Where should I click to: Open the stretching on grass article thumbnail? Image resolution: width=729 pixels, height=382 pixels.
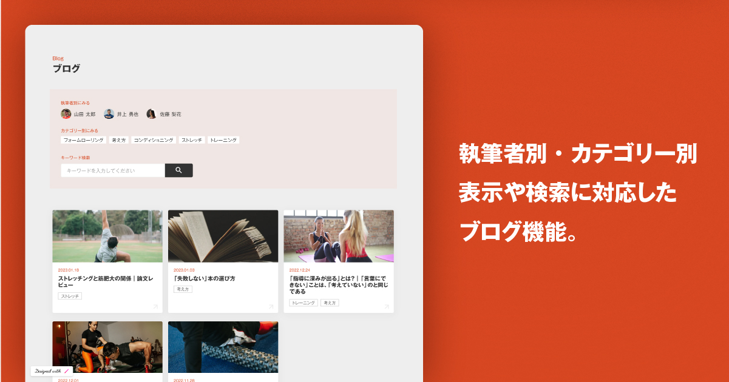[x=107, y=236]
